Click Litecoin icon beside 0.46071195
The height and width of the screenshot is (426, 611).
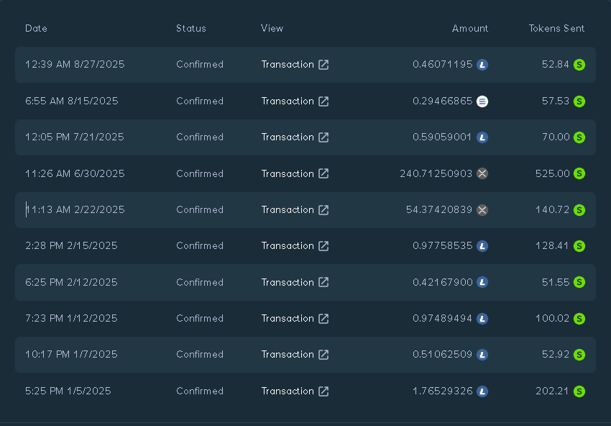tap(482, 64)
